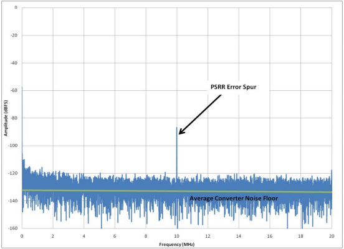Click the 14 frequency axis label
Image resolution: width=344 pixels, height=249 pixels.
pyautogui.click(x=239, y=236)
